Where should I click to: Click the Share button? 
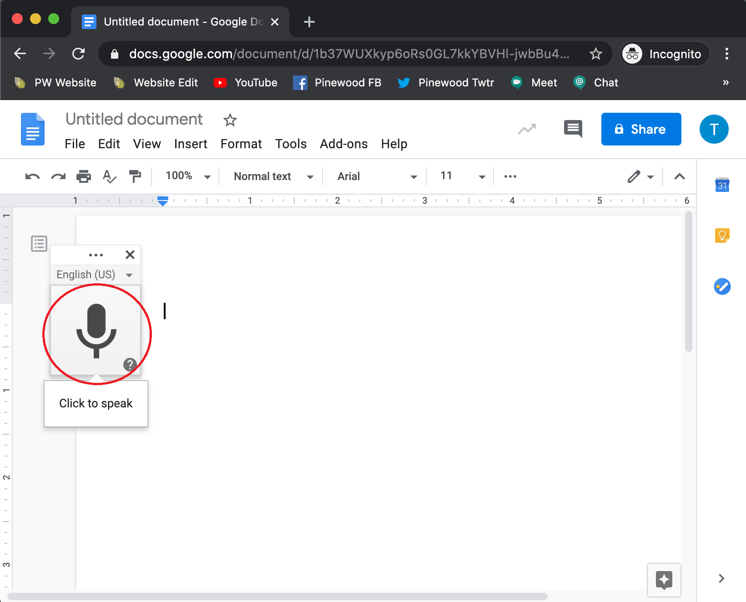pos(641,129)
